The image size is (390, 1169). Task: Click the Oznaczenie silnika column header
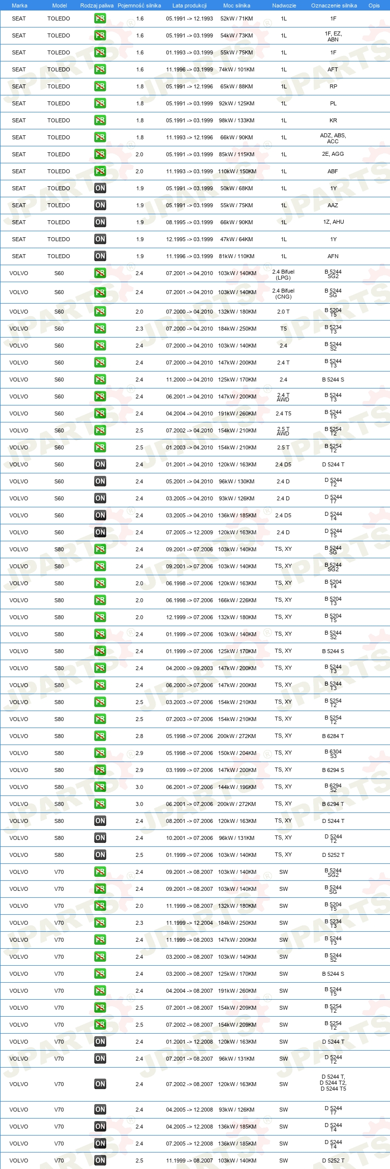(x=334, y=5)
